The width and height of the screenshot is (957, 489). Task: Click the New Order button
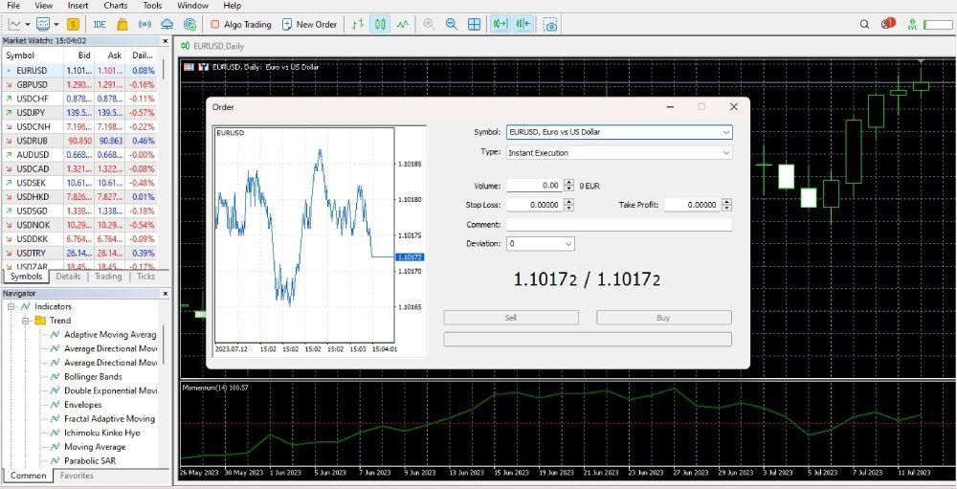tap(309, 24)
